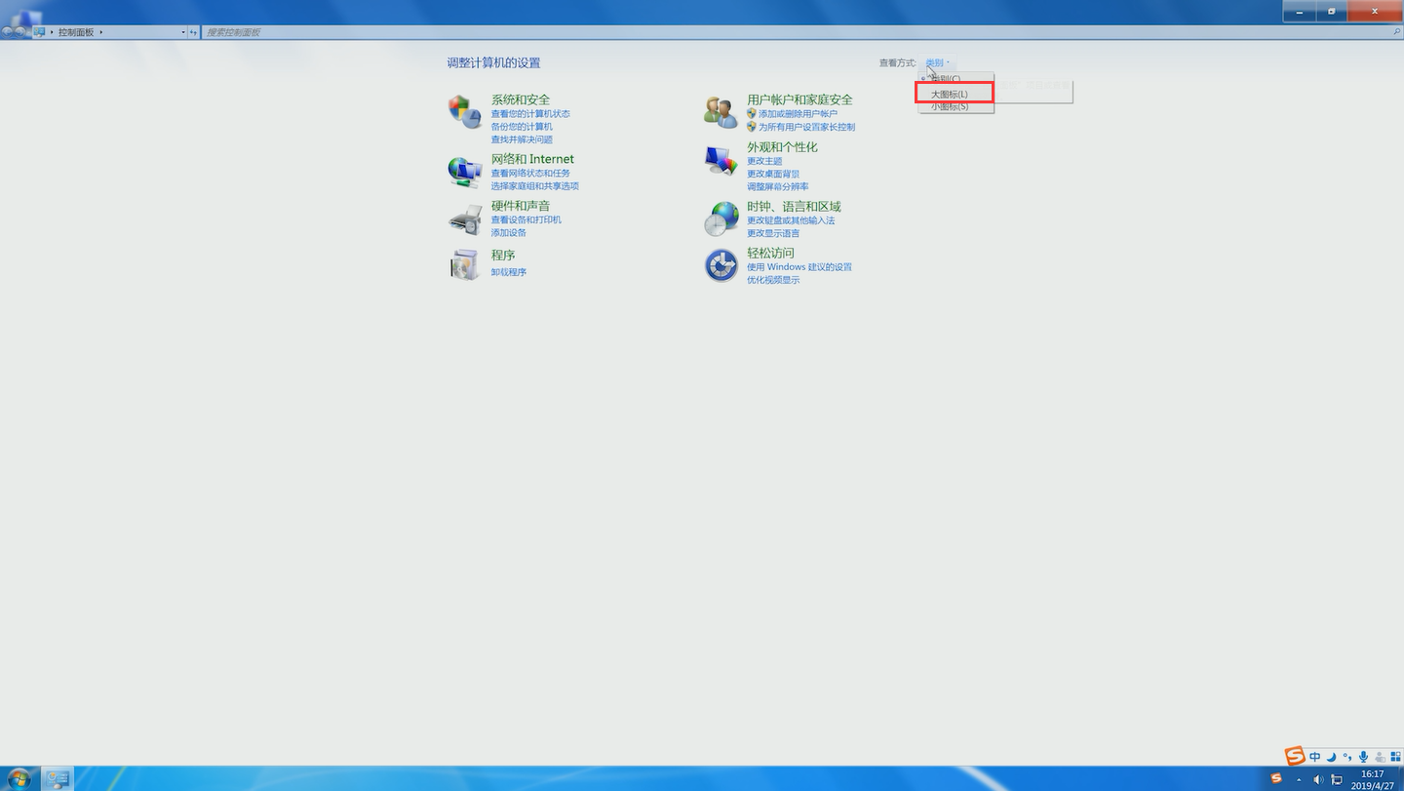Open the 程序 heading link
The height and width of the screenshot is (791, 1404).
coord(503,256)
